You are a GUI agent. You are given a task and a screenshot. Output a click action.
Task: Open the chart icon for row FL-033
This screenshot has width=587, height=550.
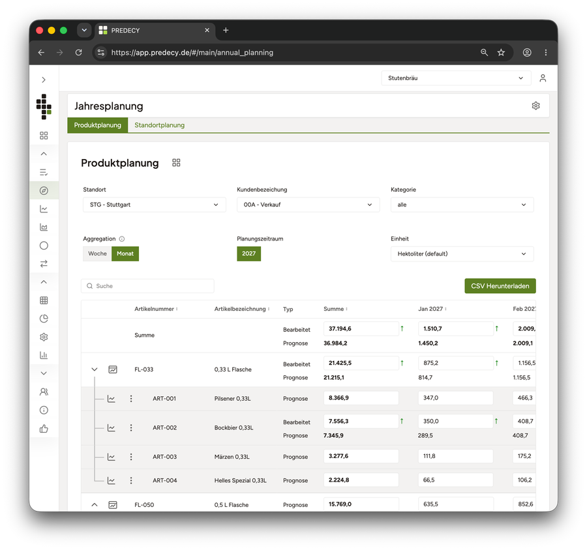(x=113, y=369)
